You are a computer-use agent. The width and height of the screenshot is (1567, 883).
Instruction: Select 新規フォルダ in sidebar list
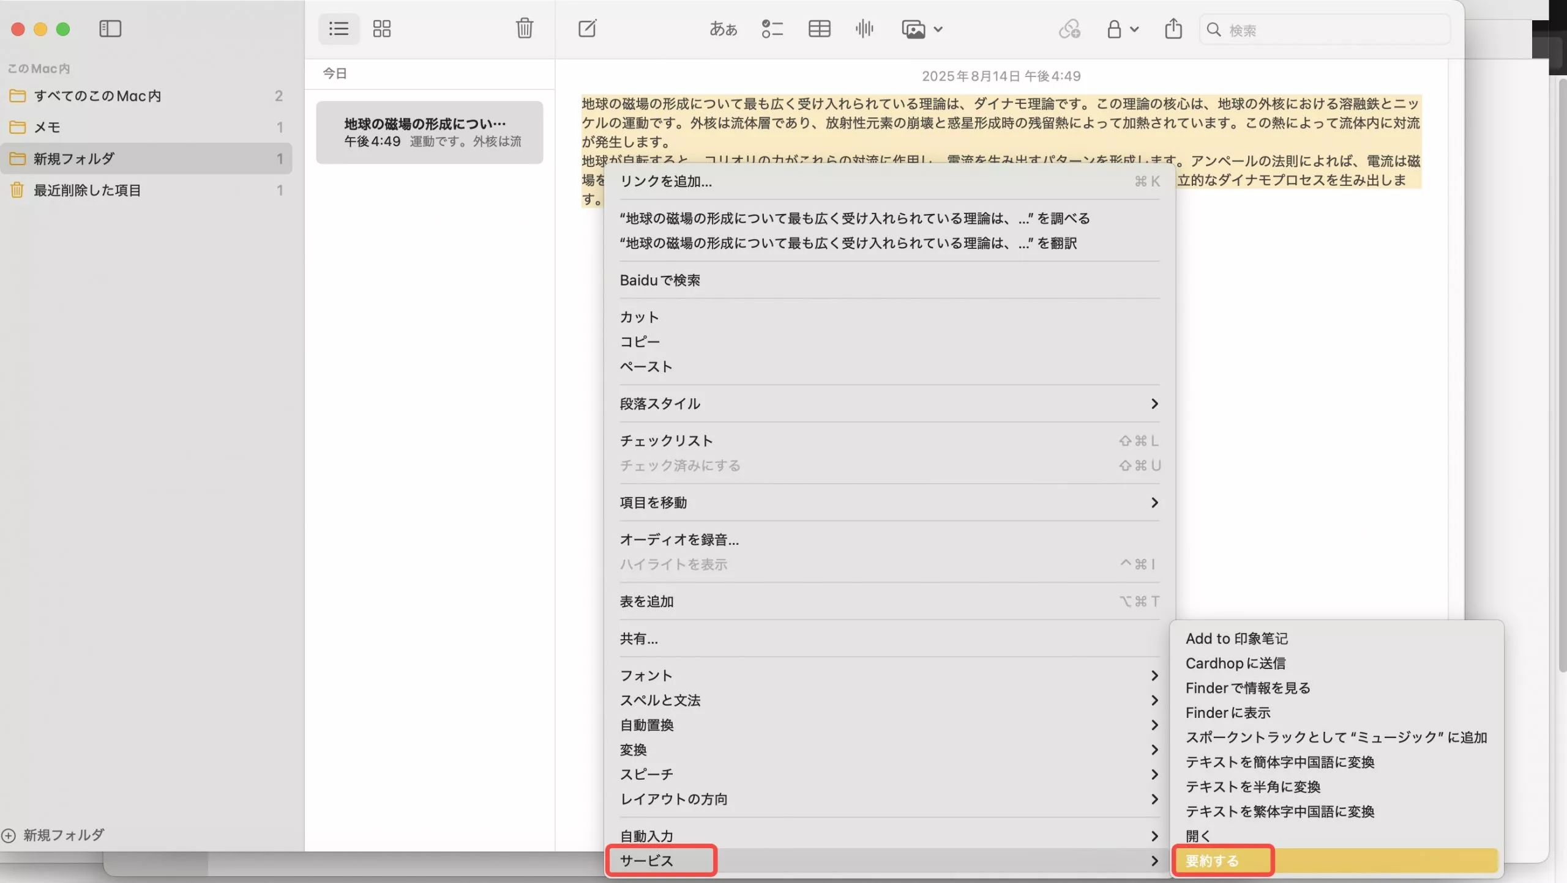click(x=146, y=159)
